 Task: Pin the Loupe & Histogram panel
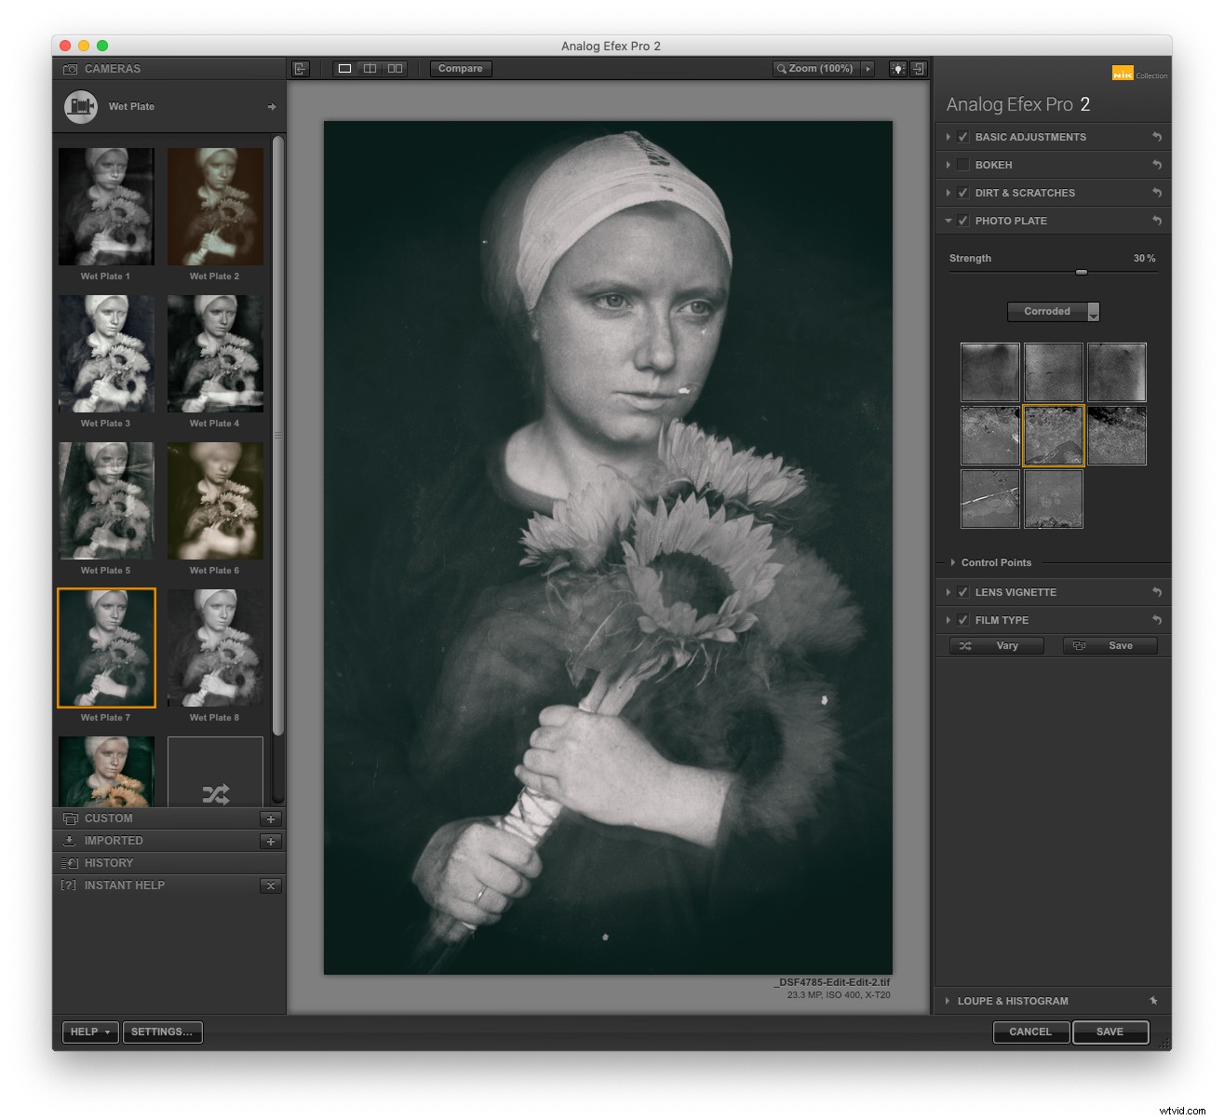pos(1154,1001)
